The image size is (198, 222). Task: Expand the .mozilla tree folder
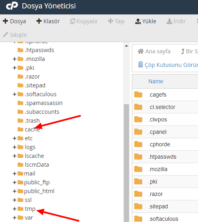click(x=14, y=59)
